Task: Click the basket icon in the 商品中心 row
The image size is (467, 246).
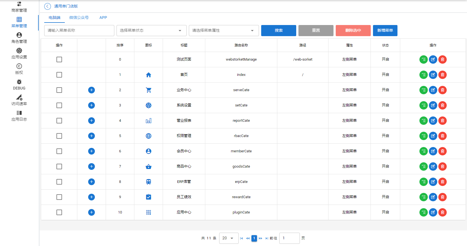Action: coord(149,167)
